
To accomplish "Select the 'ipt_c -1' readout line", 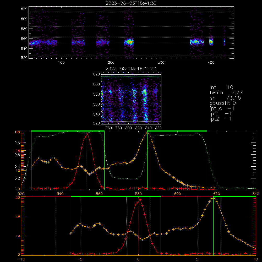I will pos(222,108).
